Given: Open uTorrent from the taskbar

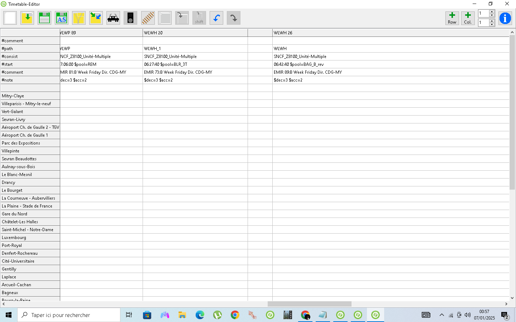Looking at the screenshot, I should (x=217, y=315).
